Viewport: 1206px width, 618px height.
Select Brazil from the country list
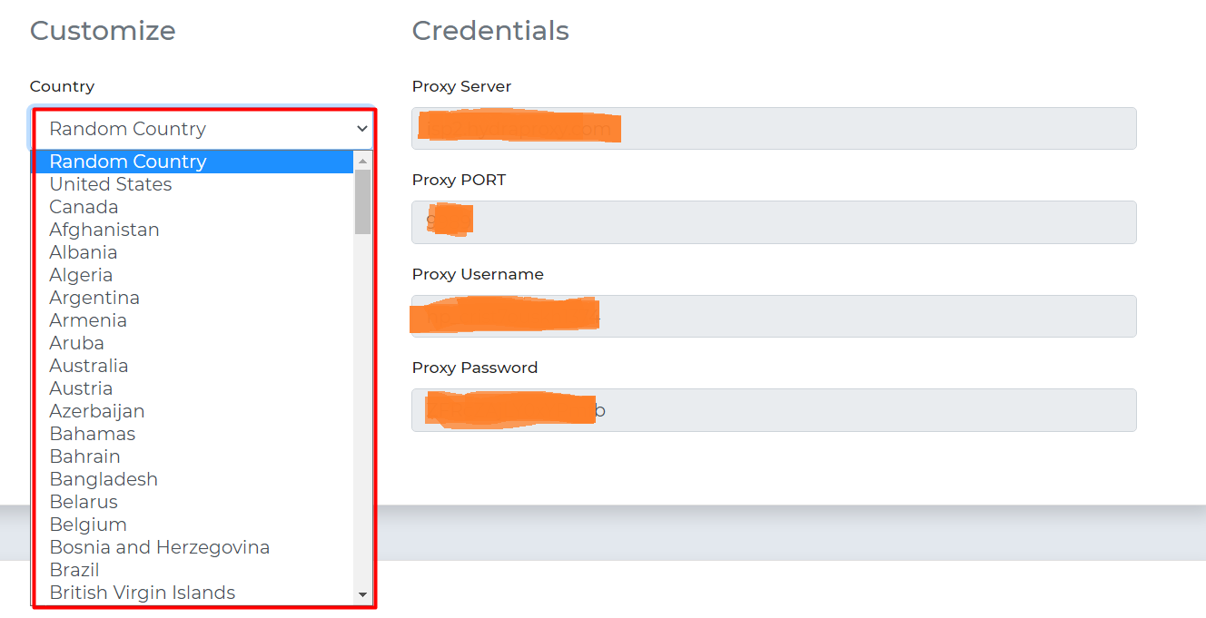tap(74, 570)
